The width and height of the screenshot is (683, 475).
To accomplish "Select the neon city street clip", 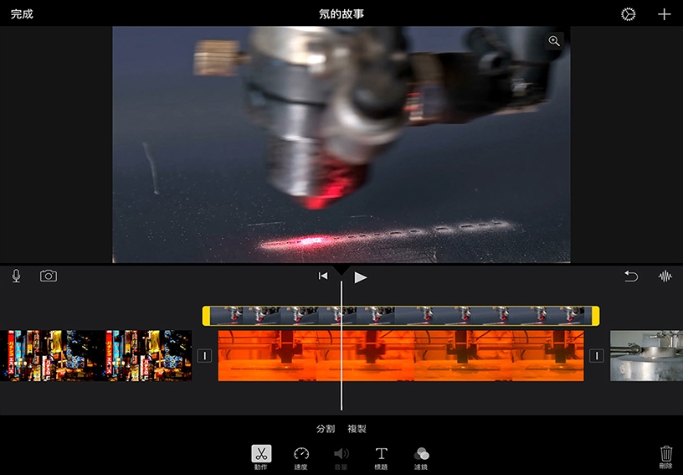I will [95, 356].
